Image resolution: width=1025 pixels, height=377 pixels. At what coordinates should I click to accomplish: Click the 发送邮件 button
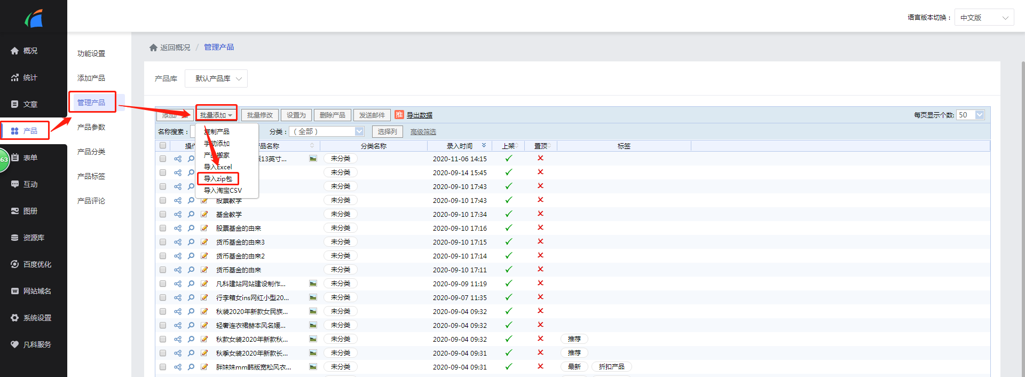372,115
